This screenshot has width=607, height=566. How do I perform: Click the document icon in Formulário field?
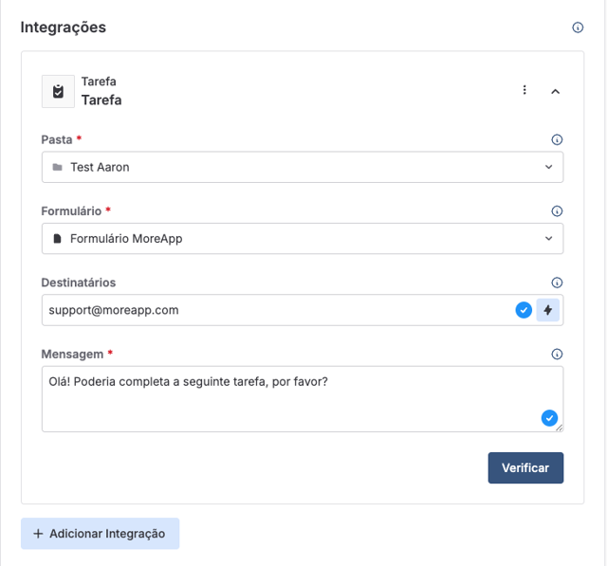(58, 239)
